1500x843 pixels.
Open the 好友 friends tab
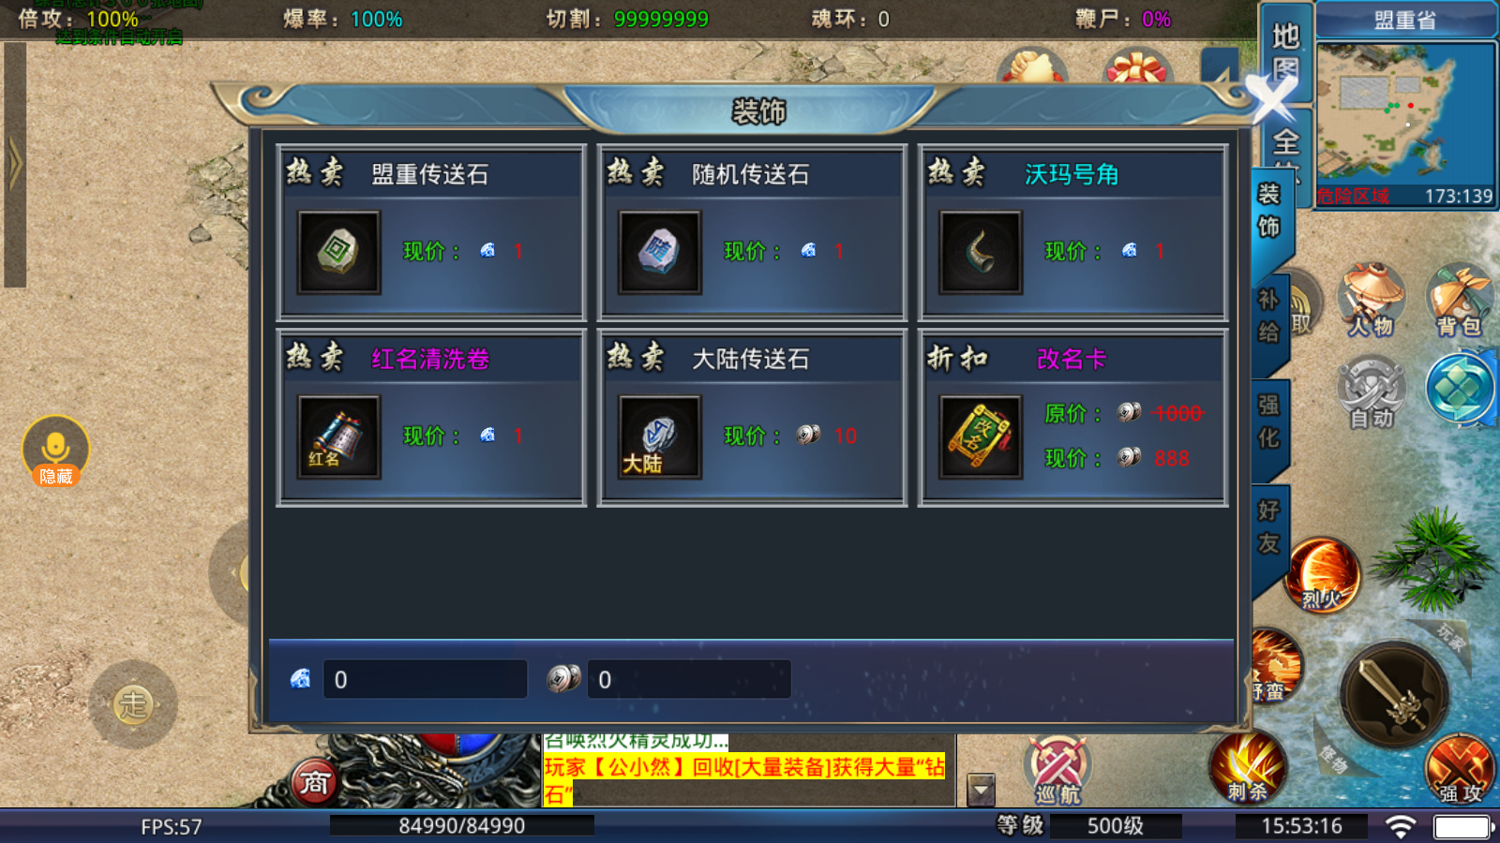tap(1268, 527)
